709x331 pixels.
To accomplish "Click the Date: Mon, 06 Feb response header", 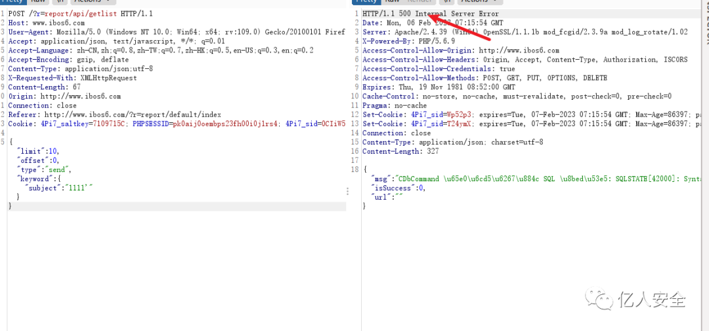I will [432, 22].
